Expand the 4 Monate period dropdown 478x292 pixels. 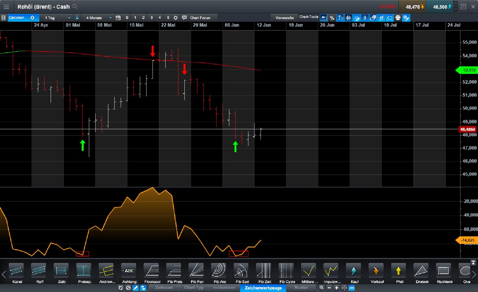[x=110, y=18]
